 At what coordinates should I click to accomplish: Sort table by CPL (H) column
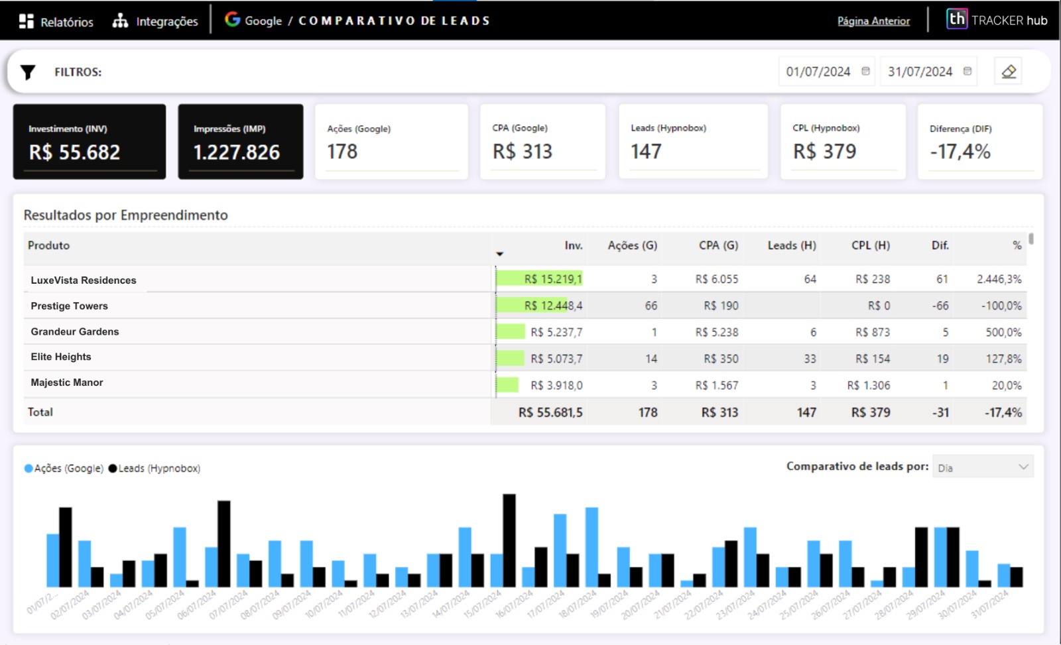(870, 245)
